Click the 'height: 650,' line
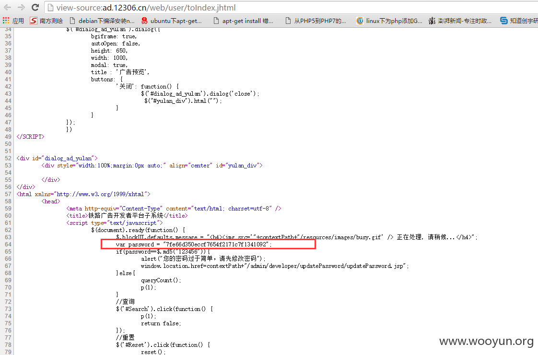The image size is (538, 355). tap(109, 51)
